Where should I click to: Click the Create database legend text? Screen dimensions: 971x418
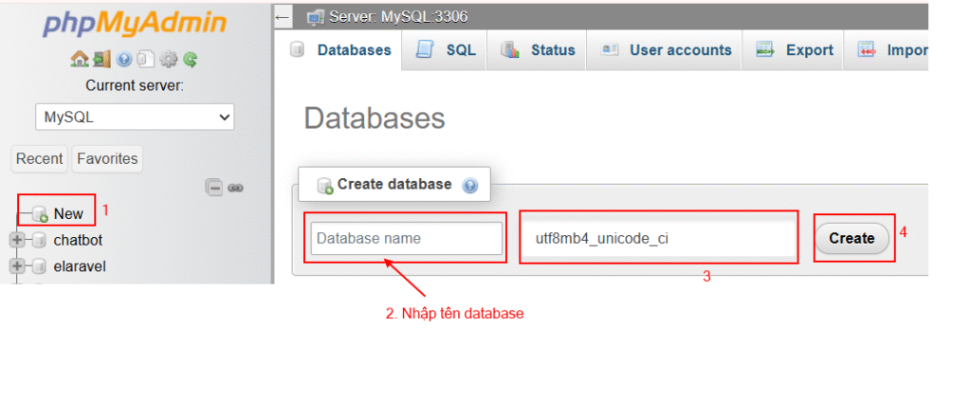(394, 185)
